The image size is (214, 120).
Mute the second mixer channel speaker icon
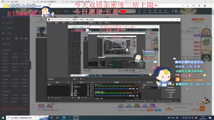coord(133,96)
